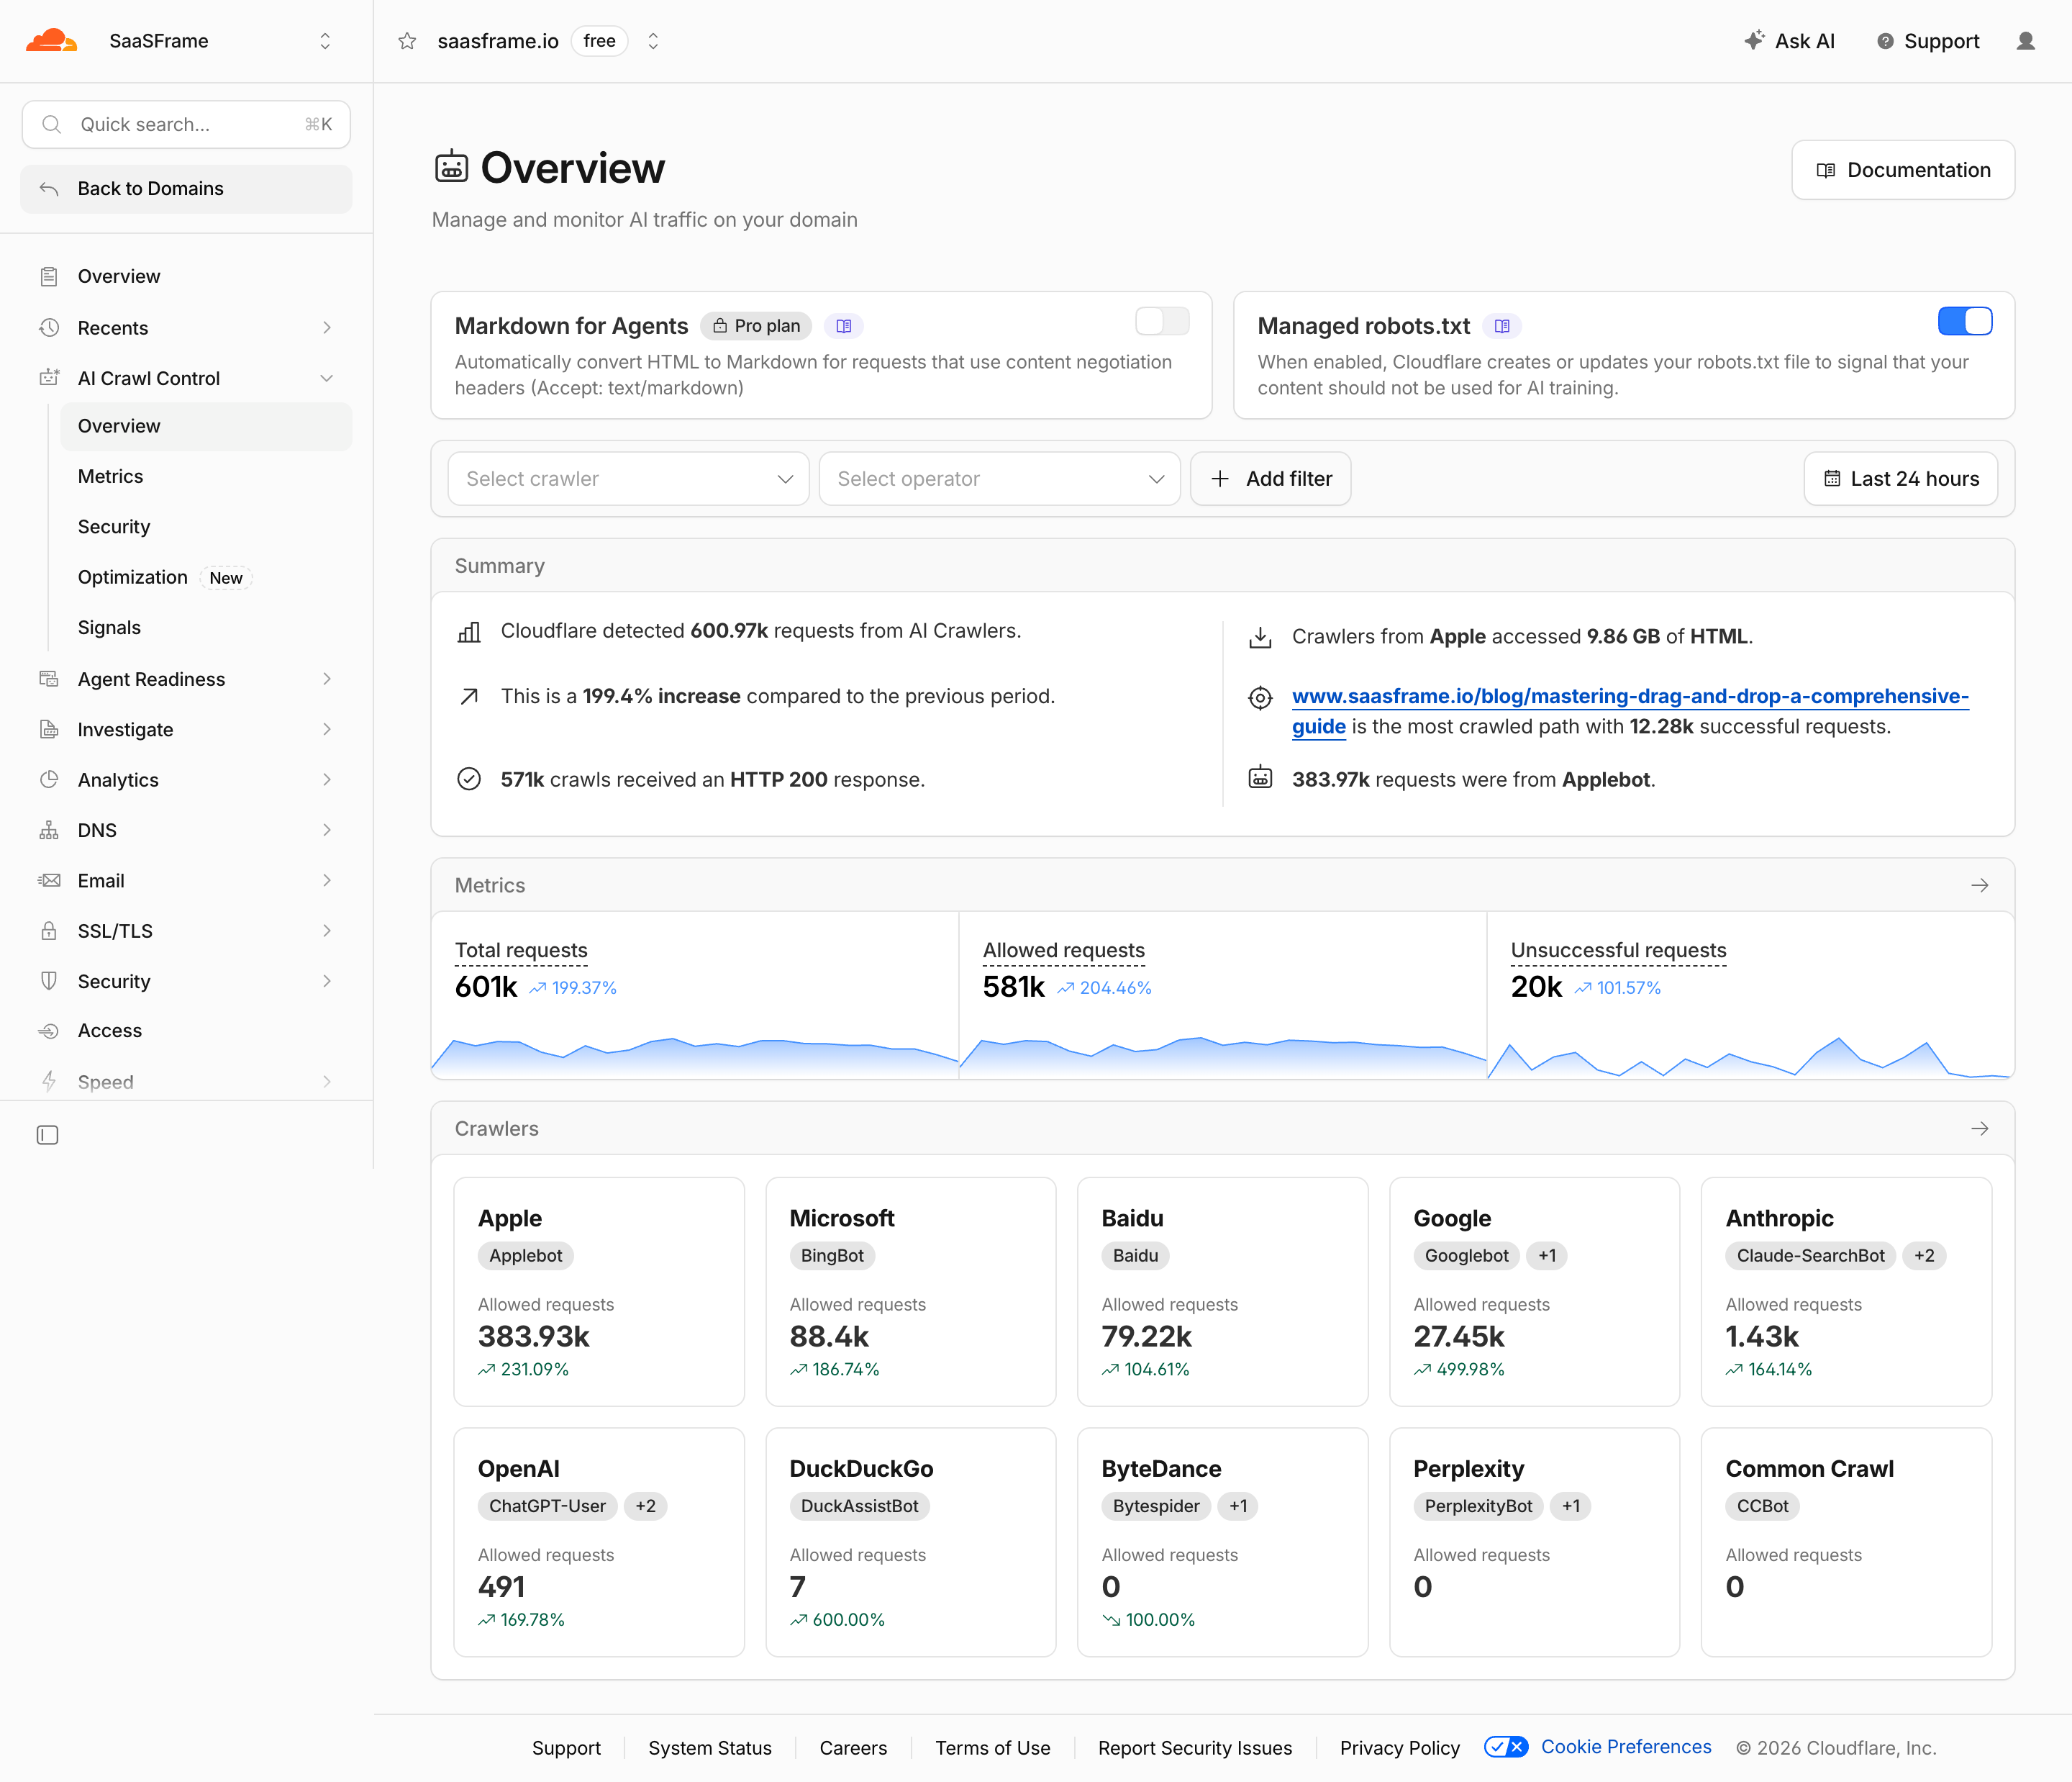Open the Select crawler dropdown
This screenshot has height=1782, width=2072.
628,479
